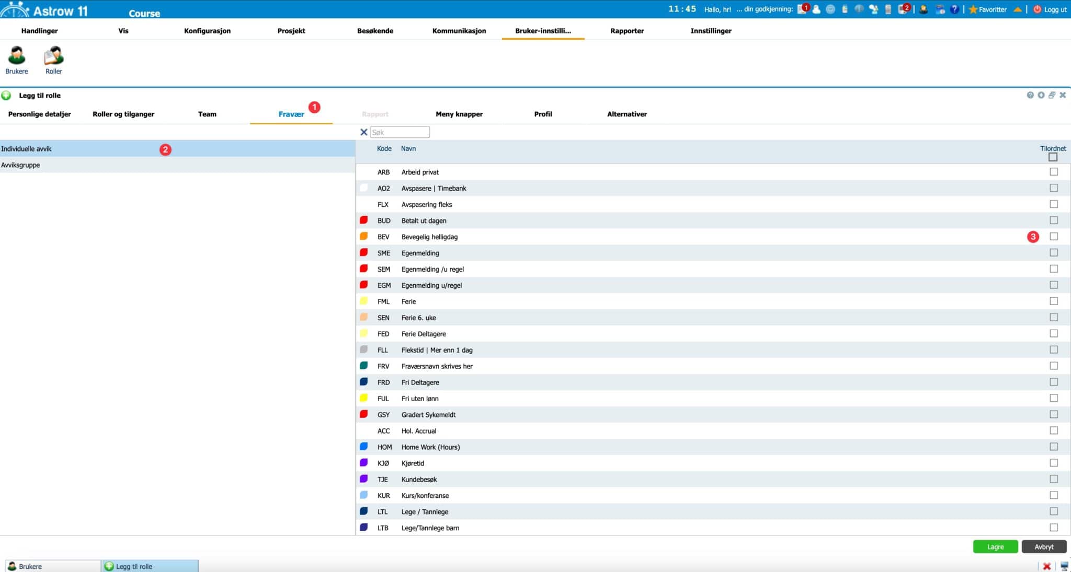This screenshot has width=1071, height=572.
Task: Click the Favoritter star icon
Action: coord(972,9)
